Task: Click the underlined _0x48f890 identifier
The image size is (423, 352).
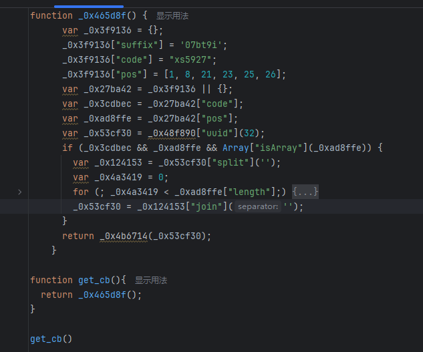Action: (172, 133)
